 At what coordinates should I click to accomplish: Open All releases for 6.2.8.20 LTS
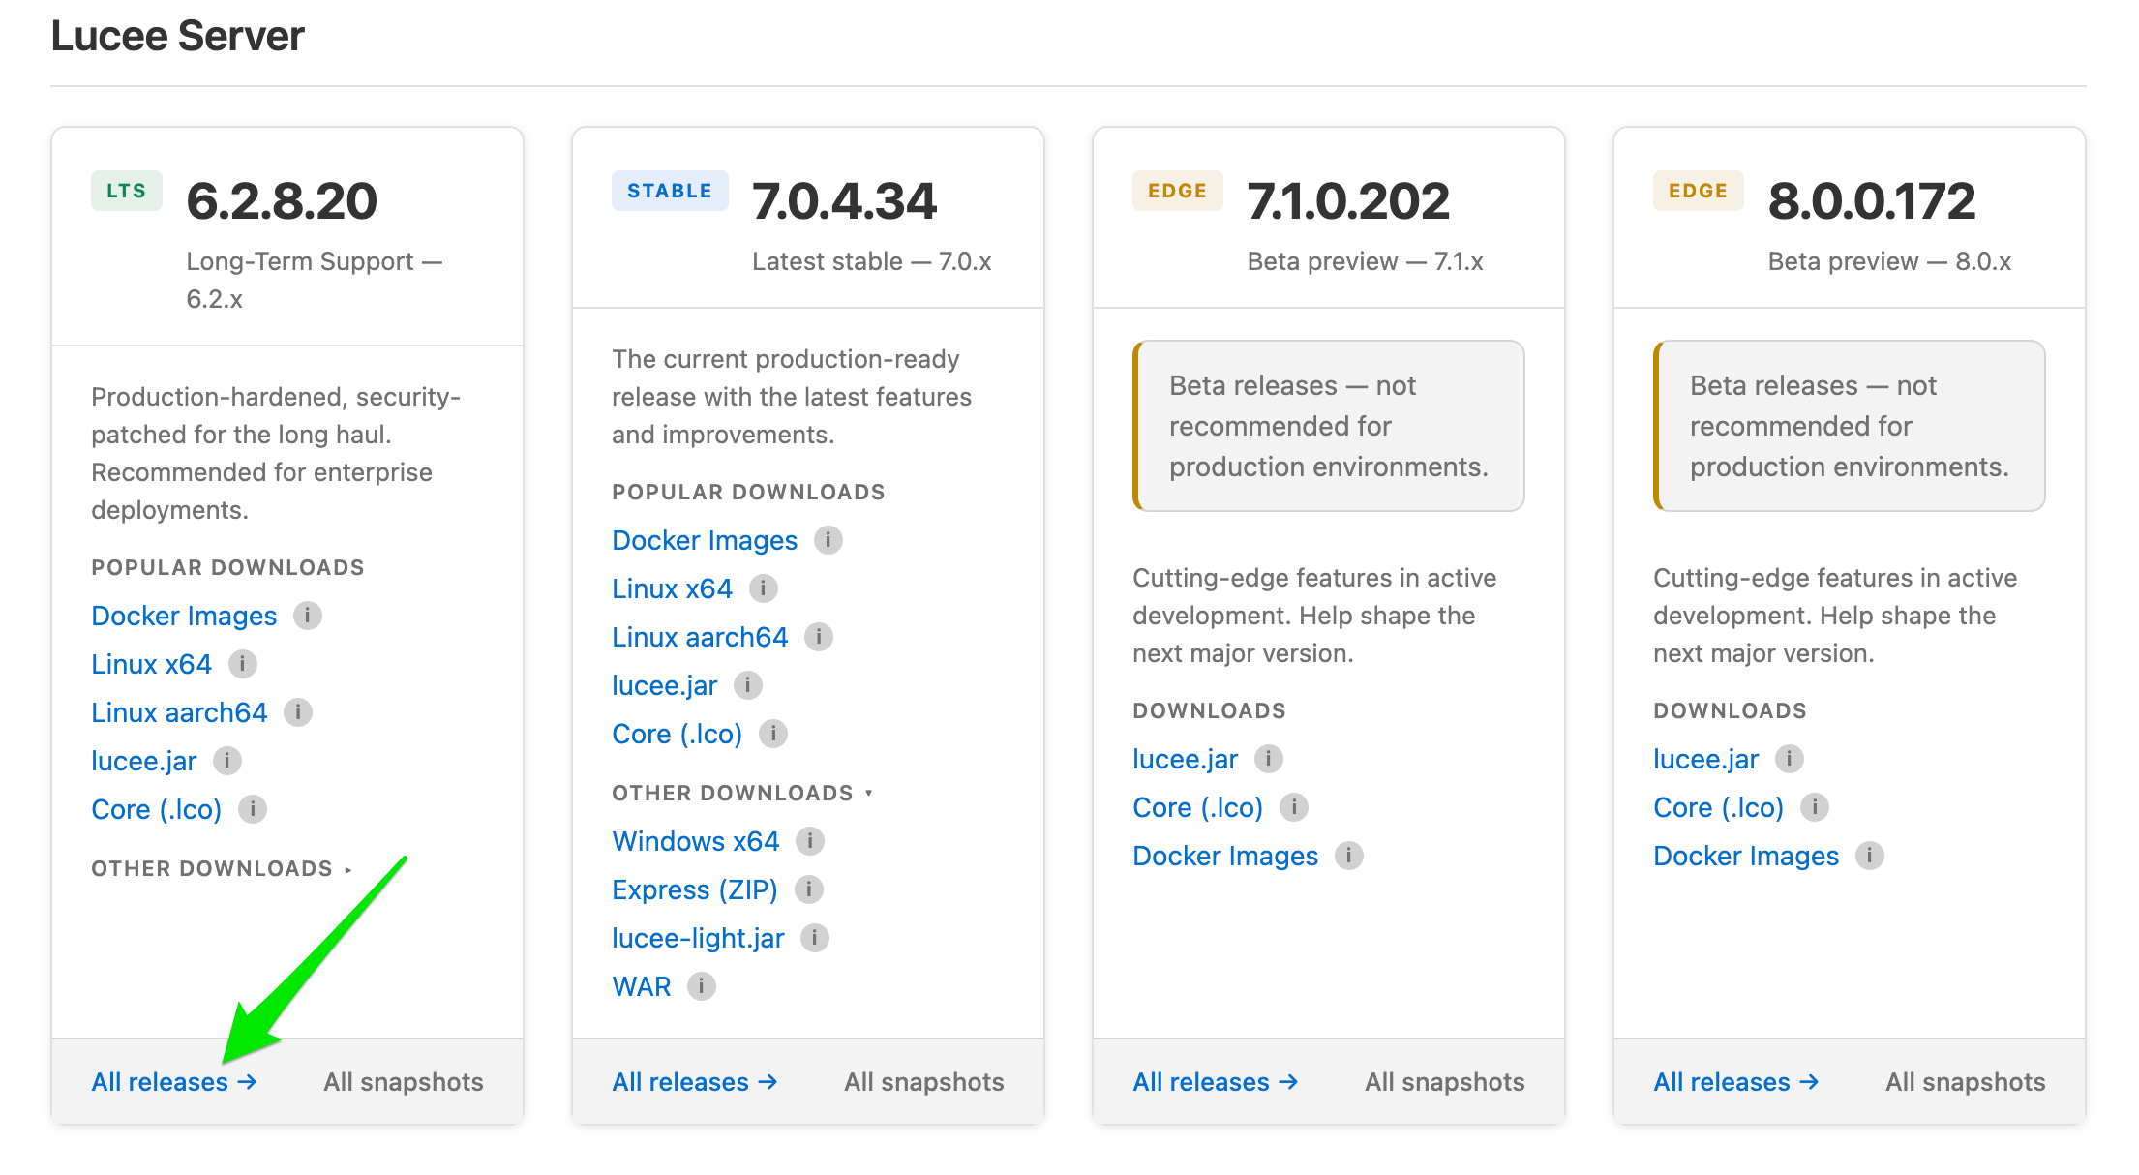tap(174, 1082)
